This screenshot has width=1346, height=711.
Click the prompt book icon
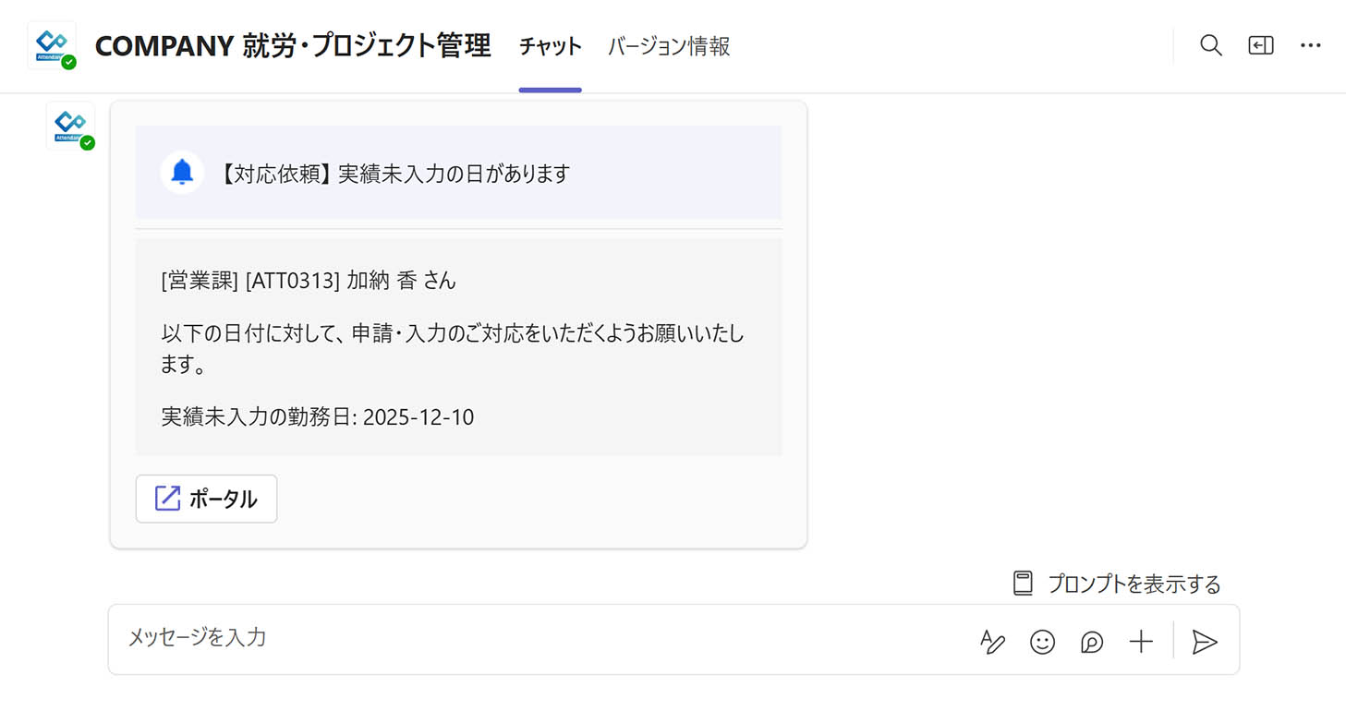pyautogui.click(x=1023, y=584)
